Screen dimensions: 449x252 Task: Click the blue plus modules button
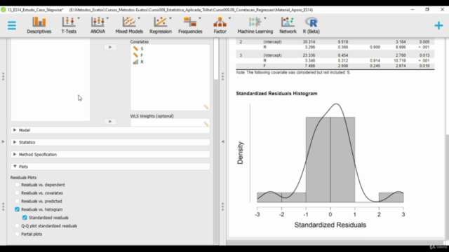(438, 25)
